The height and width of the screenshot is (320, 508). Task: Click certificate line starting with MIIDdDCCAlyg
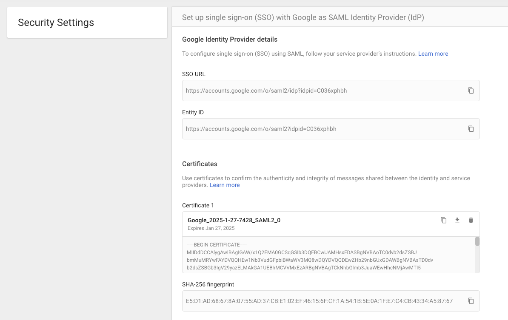302,252
